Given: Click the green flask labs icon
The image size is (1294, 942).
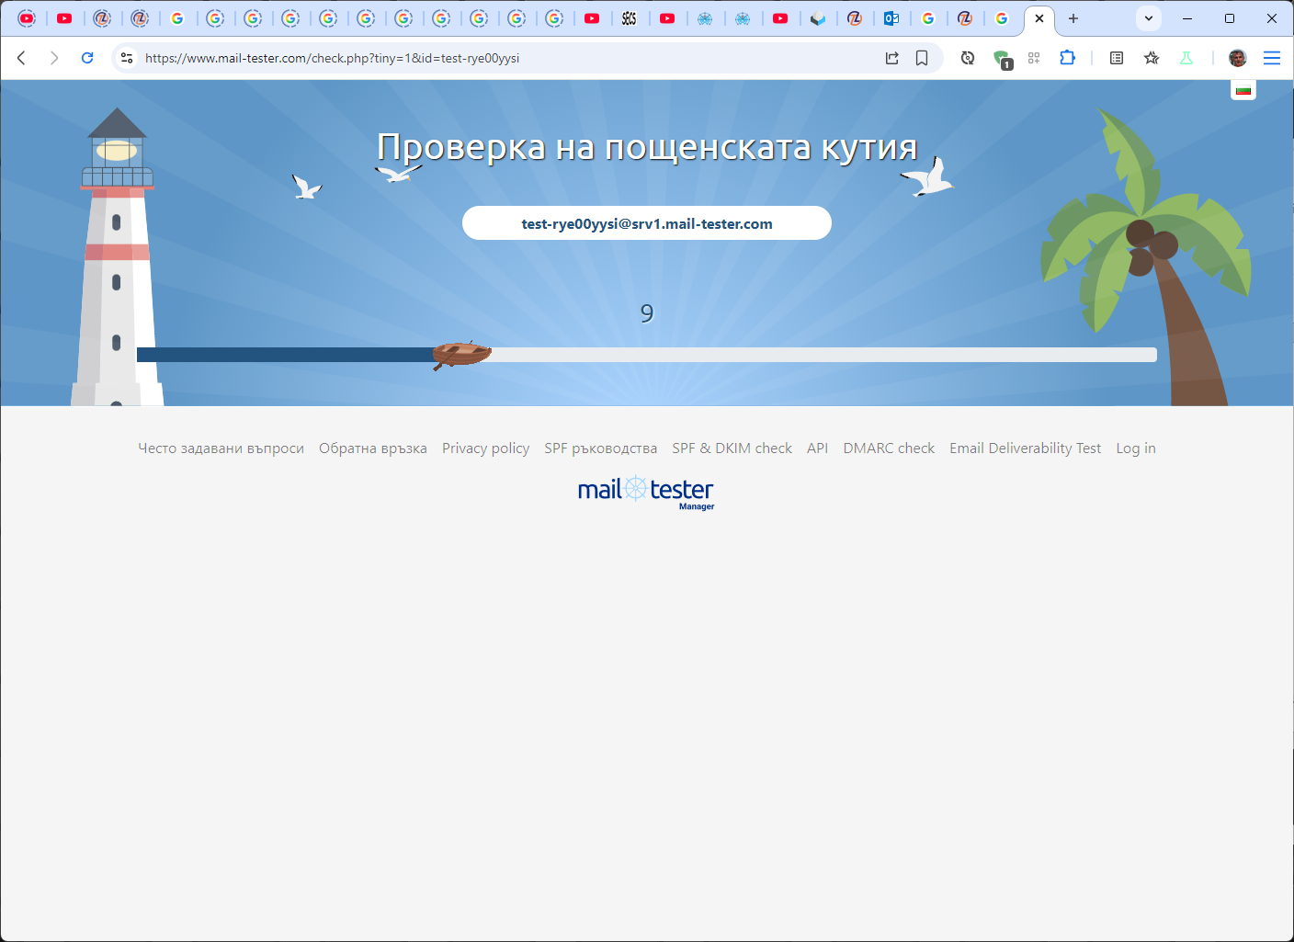Looking at the screenshot, I should pyautogui.click(x=1186, y=58).
